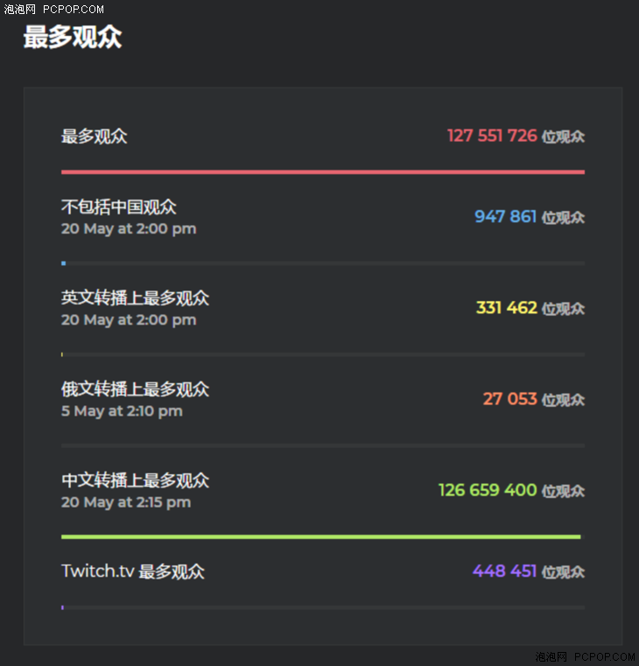
Task: Click the blue 947 861 viewer count
Action: pos(506,217)
